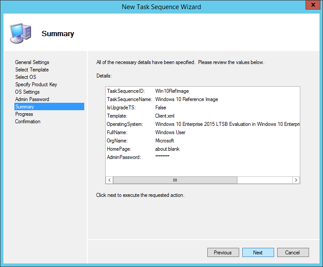Screen dimensions: 323x267
Task: Click the computer wizard icon in header
Action: [x=20, y=34]
